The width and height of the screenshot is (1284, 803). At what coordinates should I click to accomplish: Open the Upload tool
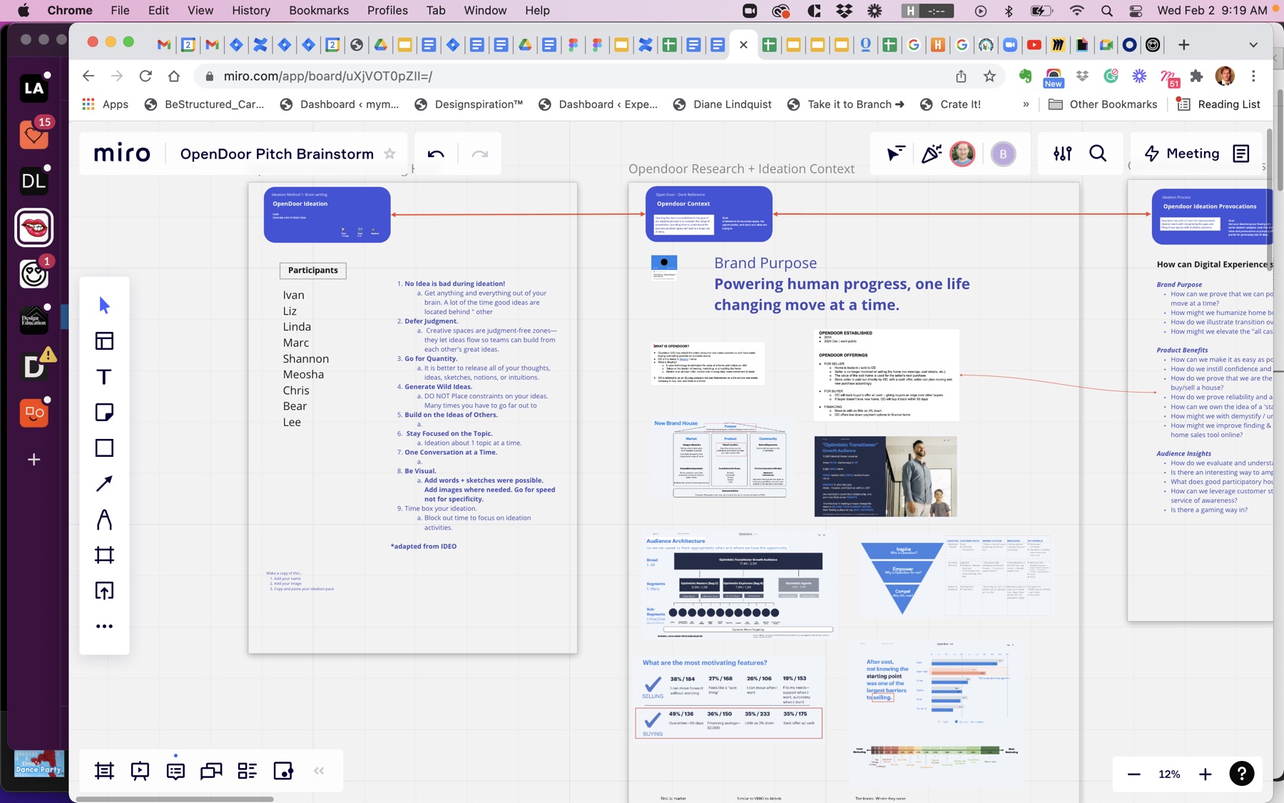click(x=104, y=591)
